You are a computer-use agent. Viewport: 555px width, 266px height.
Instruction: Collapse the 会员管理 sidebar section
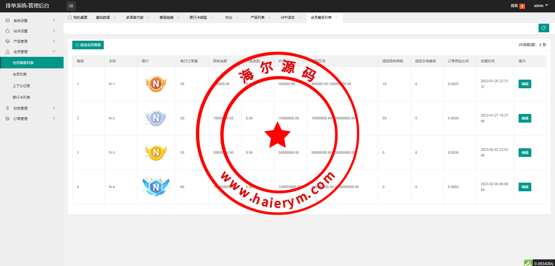pos(31,52)
